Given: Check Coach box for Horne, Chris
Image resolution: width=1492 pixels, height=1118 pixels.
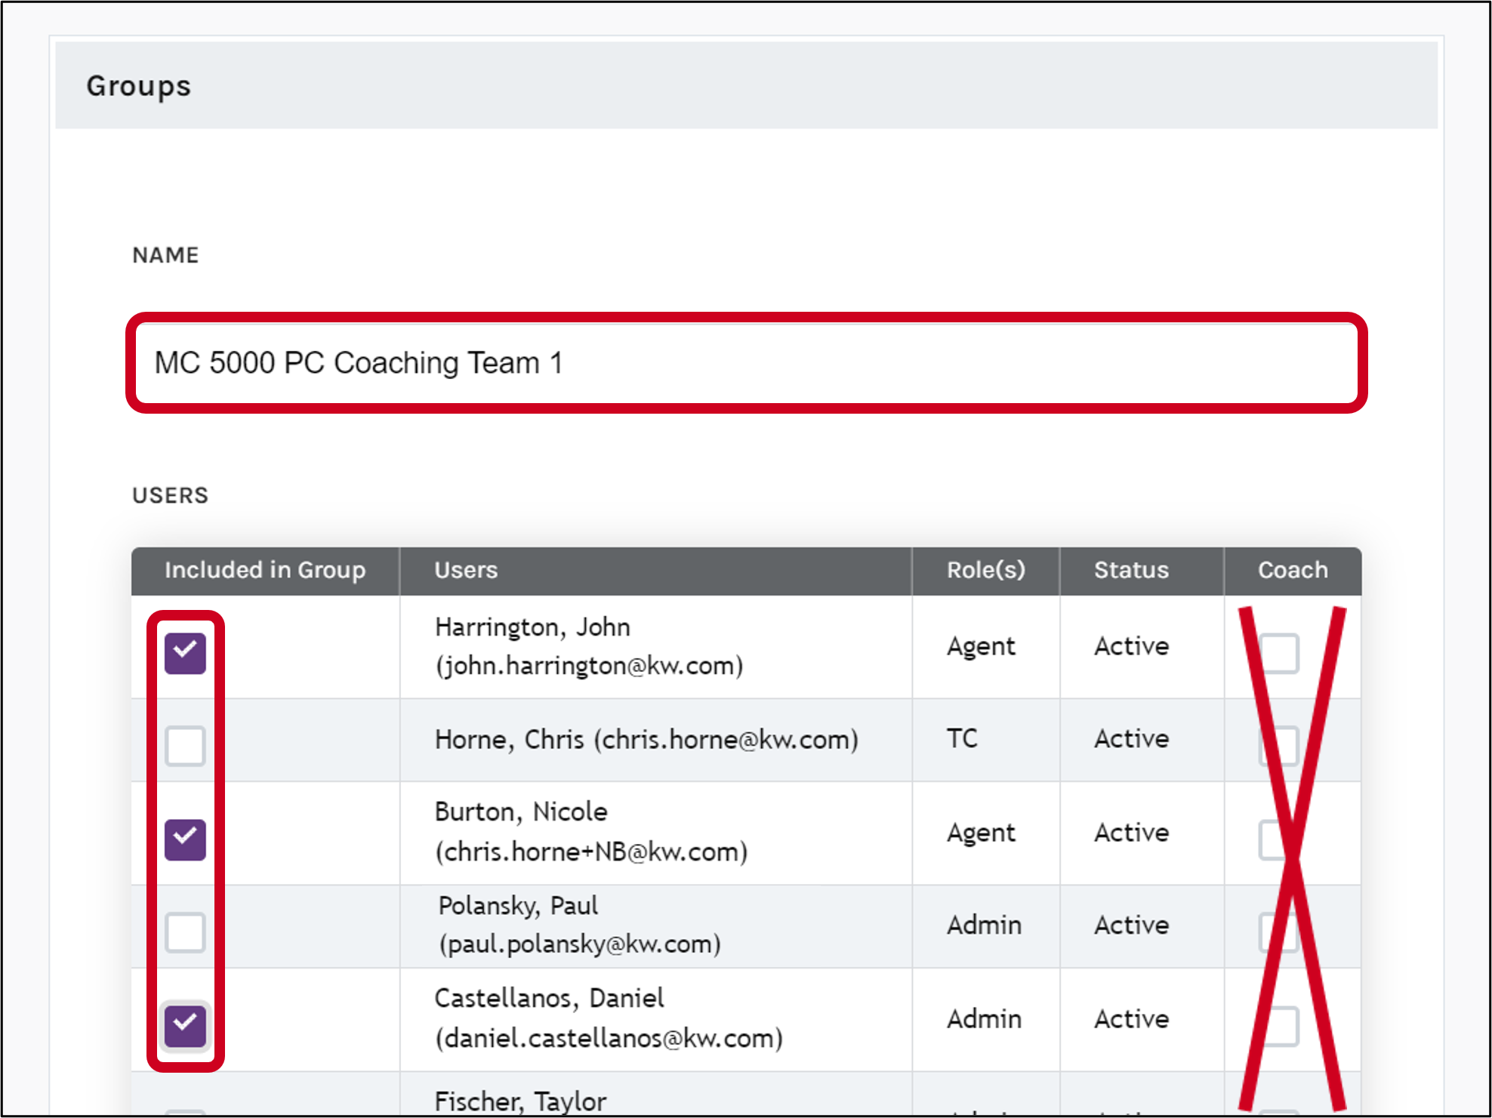Looking at the screenshot, I should (1279, 746).
